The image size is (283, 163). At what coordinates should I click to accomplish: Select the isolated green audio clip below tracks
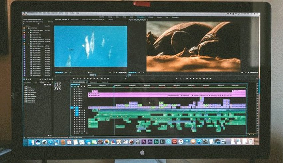(x=120, y=126)
